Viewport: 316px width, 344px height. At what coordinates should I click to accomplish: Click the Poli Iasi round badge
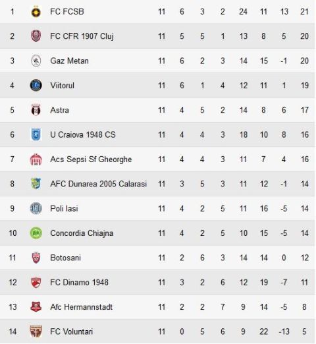click(36, 208)
